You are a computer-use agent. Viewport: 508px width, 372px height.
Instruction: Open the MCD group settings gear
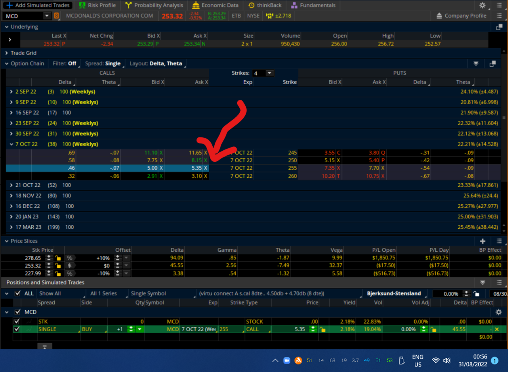[499, 312]
